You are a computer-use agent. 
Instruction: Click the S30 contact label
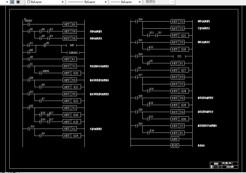click(x=140, y=124)
